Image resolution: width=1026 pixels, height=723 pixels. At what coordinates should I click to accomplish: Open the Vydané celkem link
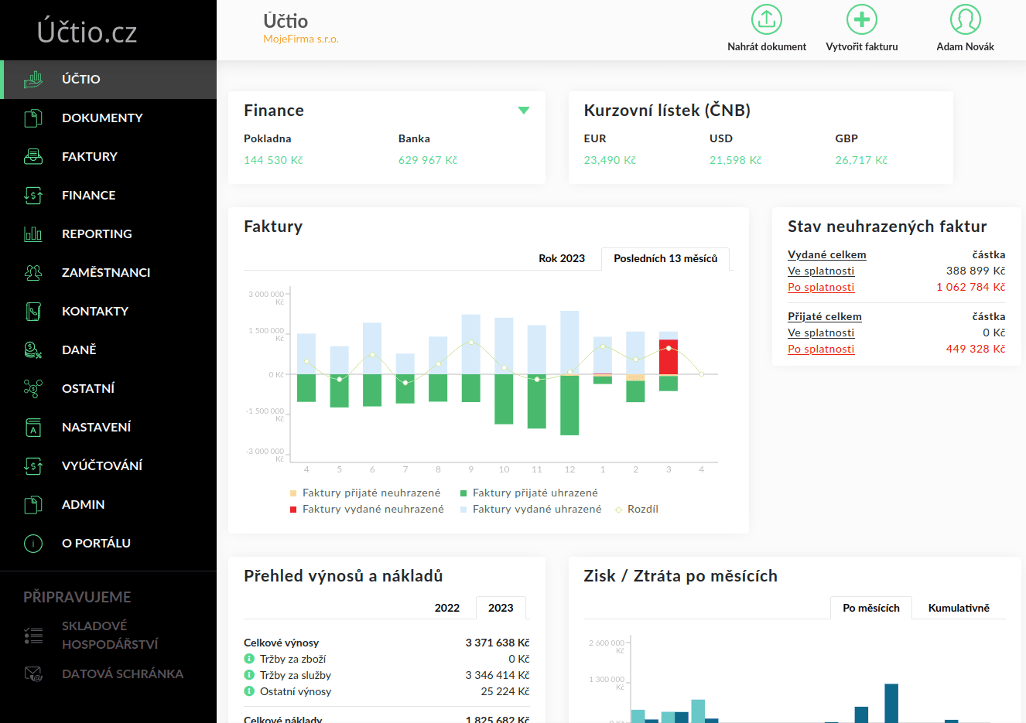(826, 254)
